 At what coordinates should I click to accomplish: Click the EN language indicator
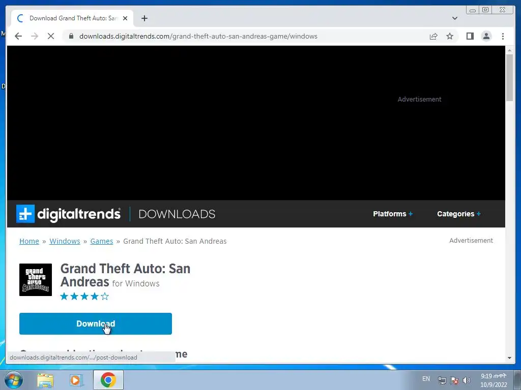(426, 379)
